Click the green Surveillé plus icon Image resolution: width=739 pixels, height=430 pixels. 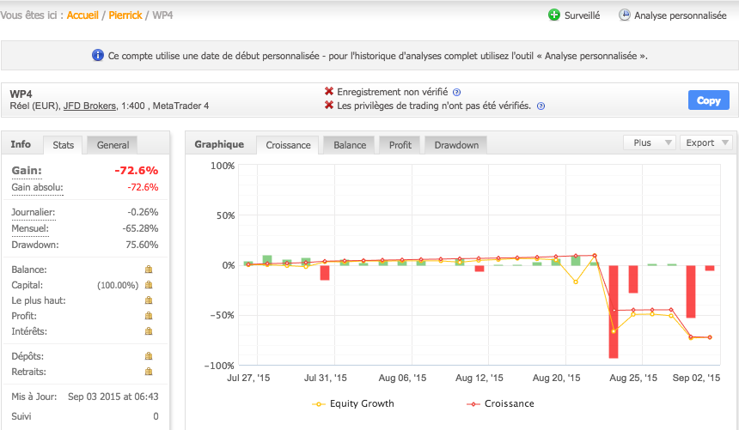[x=553, y=15]
